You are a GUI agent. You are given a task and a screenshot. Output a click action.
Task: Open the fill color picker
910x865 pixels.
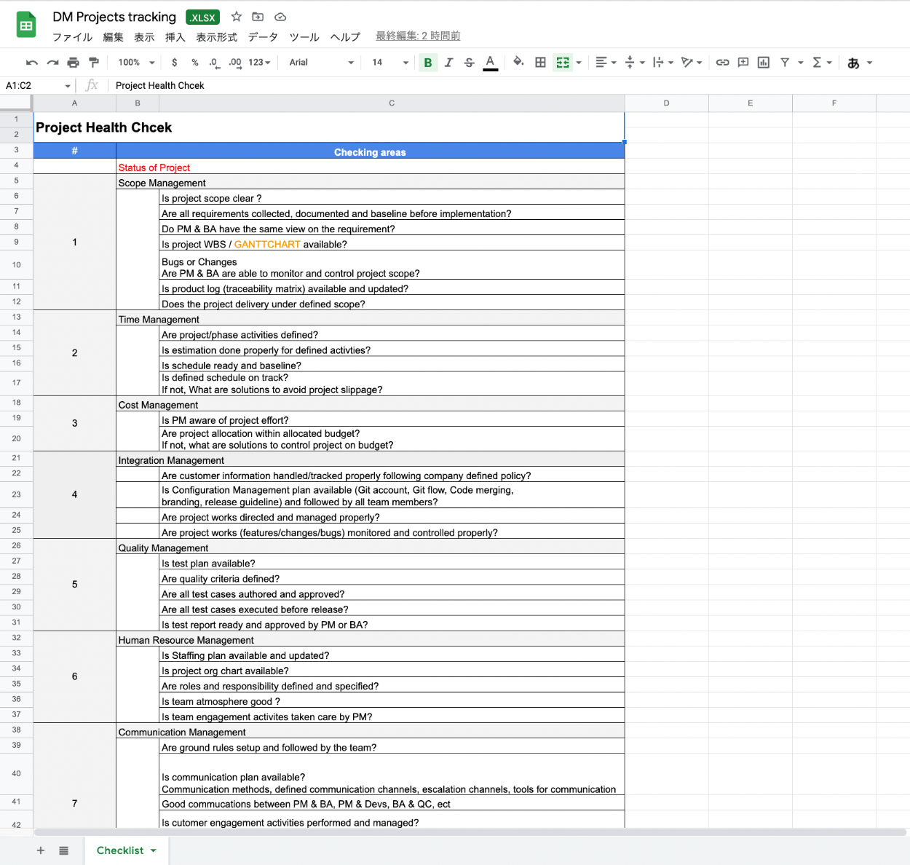[518, 63]
